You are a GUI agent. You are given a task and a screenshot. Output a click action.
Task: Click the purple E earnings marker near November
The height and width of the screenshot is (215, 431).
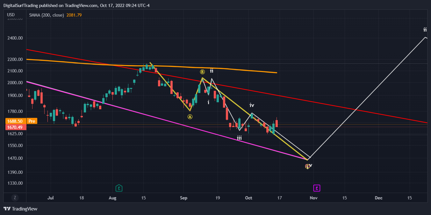pyautogui.click(x=317, y=188)
